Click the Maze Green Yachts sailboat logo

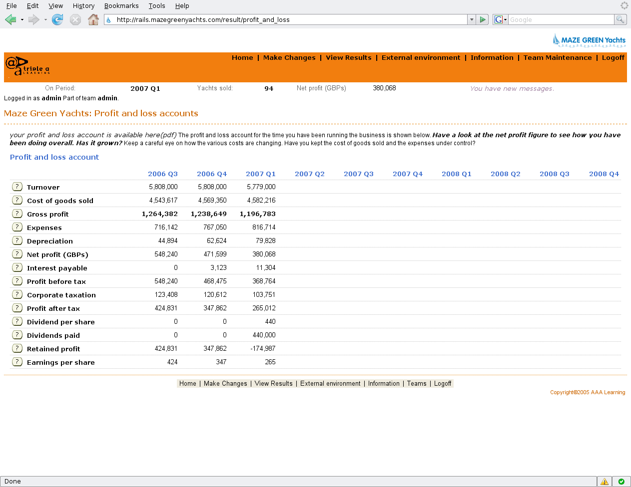[556, 39]
